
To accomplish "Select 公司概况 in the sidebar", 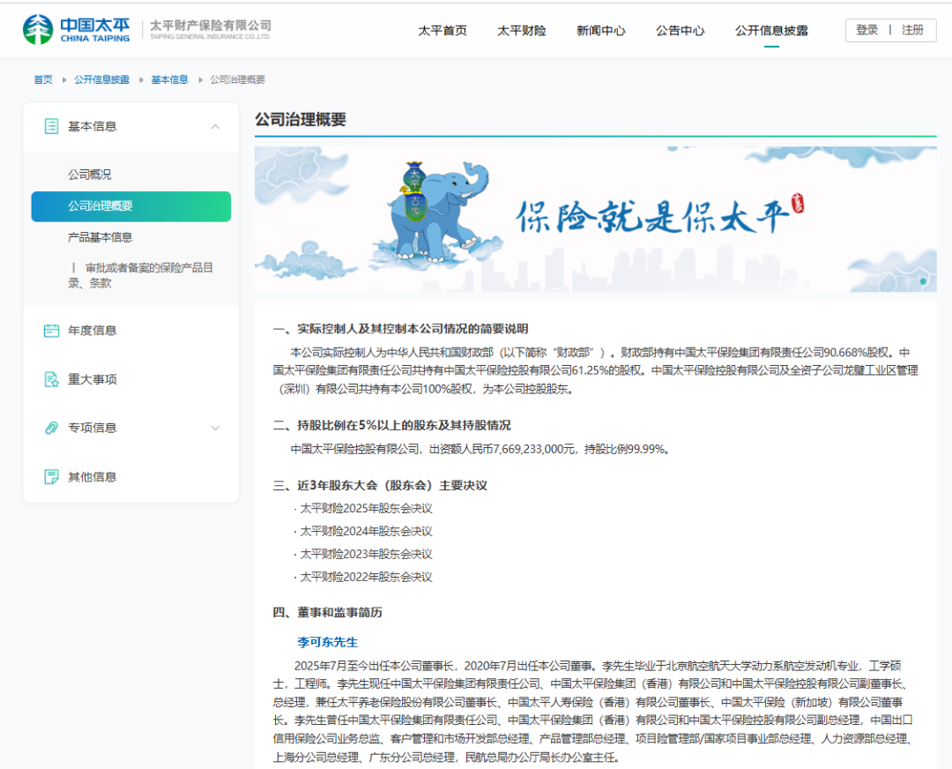I will tap(90, 175).
